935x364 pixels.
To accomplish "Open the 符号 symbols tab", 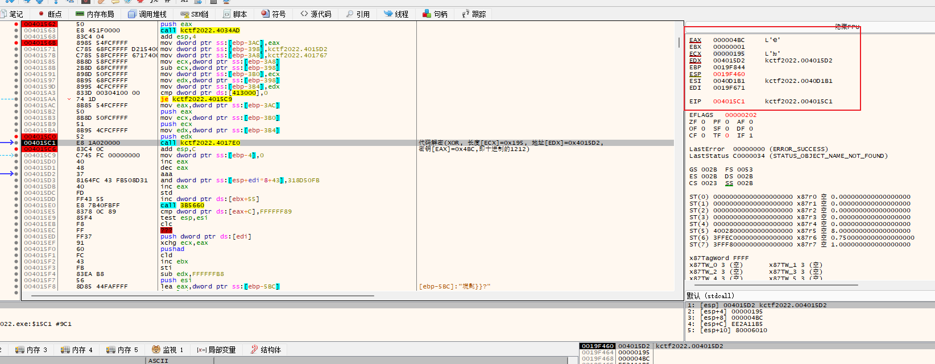I will [274, 14].
